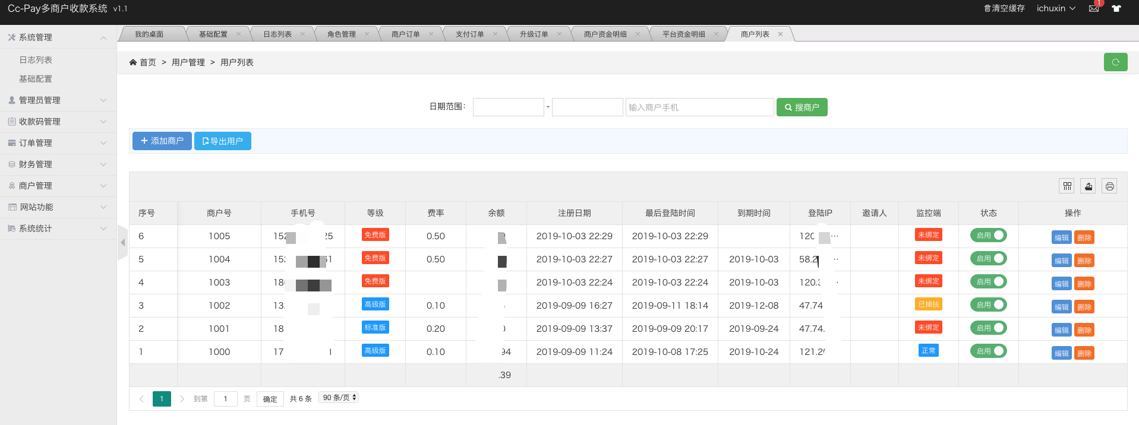The width and height of the screenshot is (1139, 425).
Task: Open the mail notifications envelope icon
Action: (x=1094, y=8)
